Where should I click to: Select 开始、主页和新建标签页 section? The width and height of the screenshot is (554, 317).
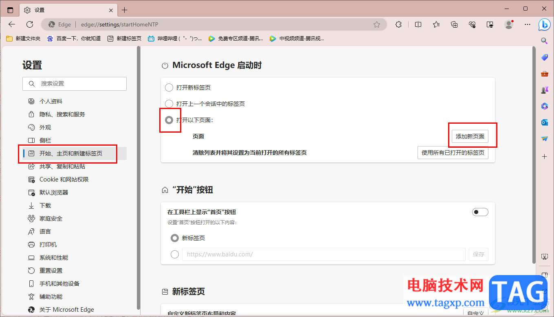pyautogui.click(x=75, y=153)
